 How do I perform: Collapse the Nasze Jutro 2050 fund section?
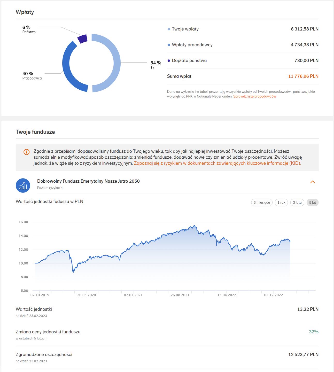click(x=312, y=182)
